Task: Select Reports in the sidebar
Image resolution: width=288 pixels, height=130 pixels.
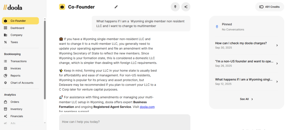Action: [x=15, y=76]
